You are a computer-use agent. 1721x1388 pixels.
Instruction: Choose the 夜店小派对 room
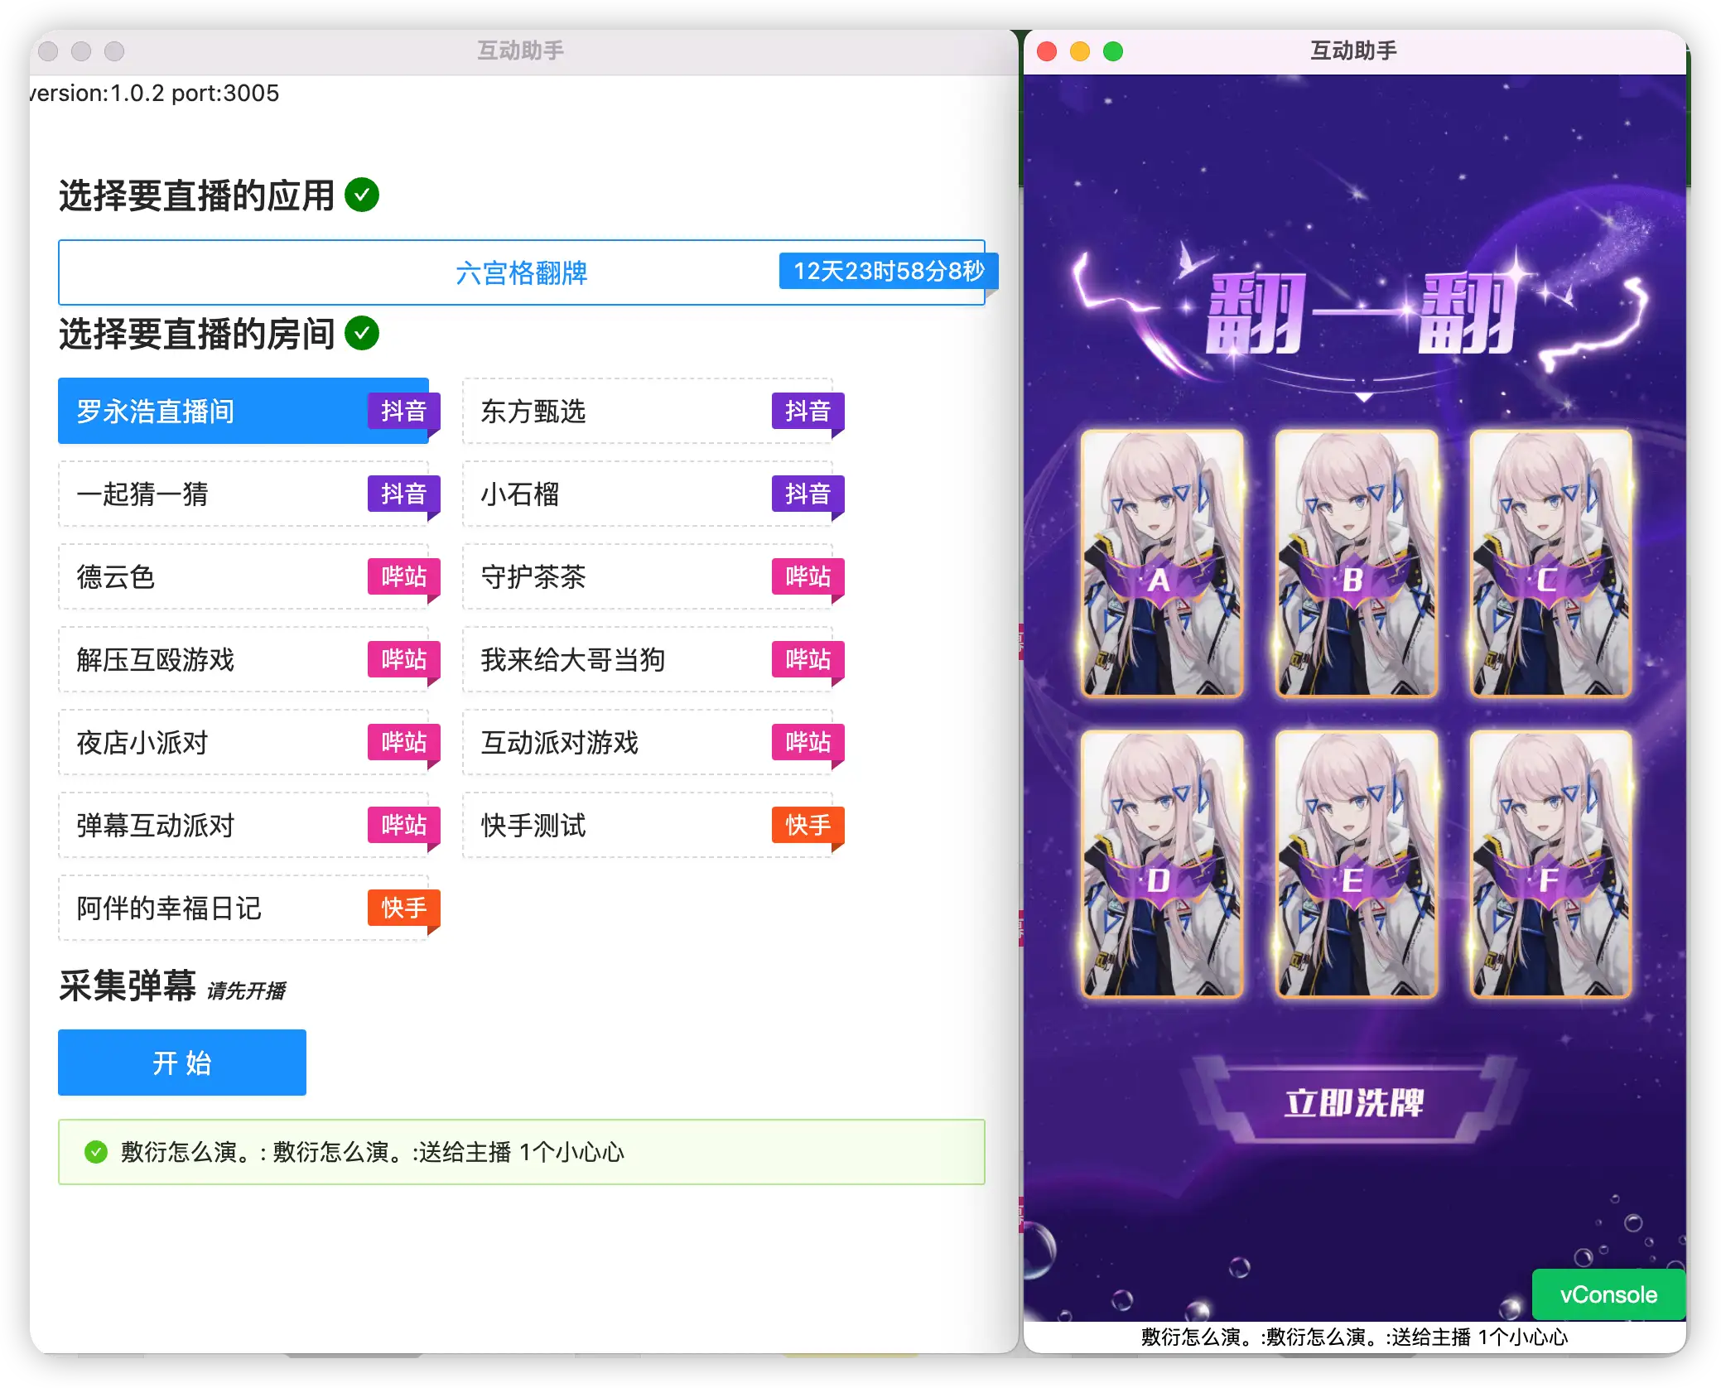pos(243,742)
